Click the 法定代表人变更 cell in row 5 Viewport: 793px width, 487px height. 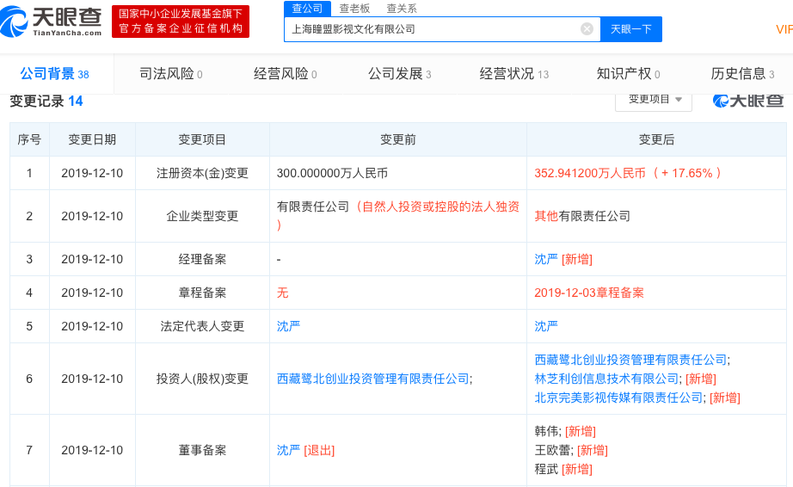point(202,326)
